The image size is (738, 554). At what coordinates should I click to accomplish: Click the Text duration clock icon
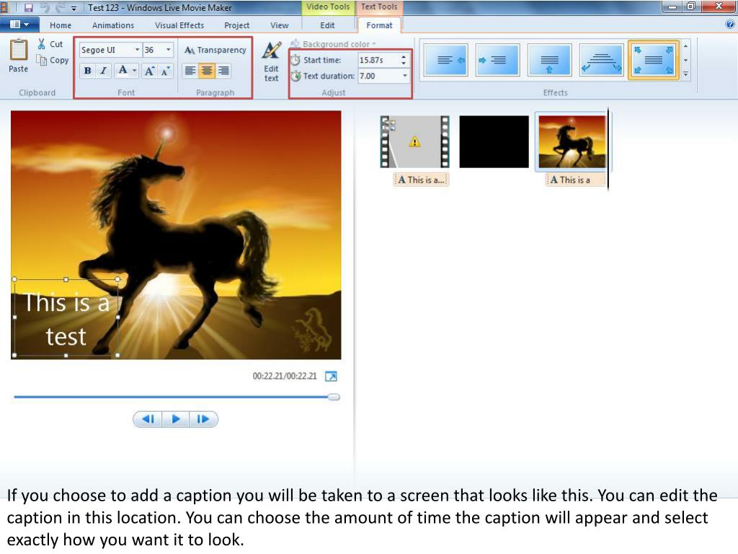click(295, 76)
